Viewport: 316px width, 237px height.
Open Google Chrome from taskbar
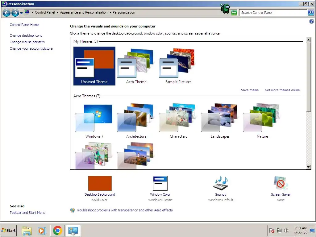(x=57, y=231)
